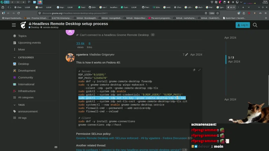Click the post date Apr 2024 link

[196, 55]
